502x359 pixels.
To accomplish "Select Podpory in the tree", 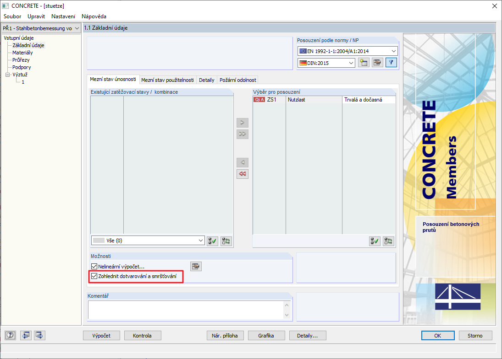I will tap(22, 67).
